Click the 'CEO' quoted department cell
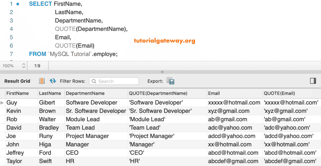This screenshot has height=166, width=321. click(137, 153)
